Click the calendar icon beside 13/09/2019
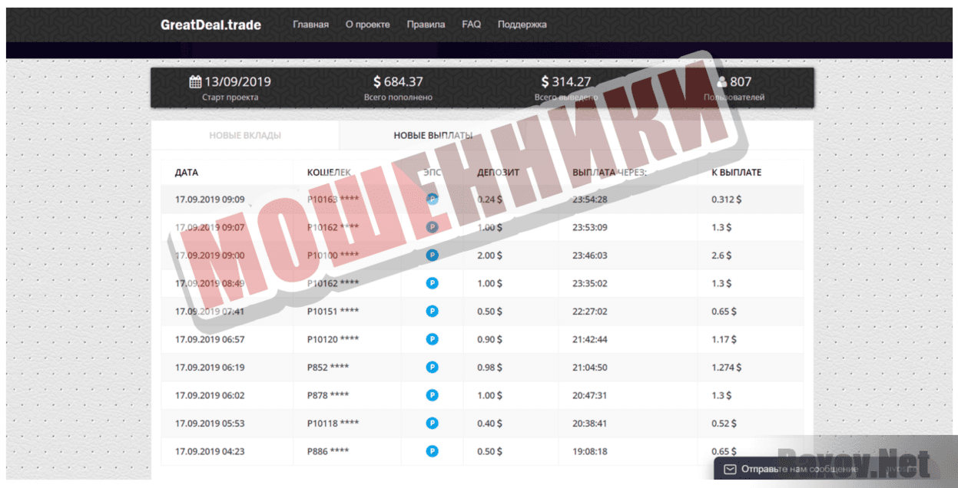This screenshot has width=958, height=488. coord(195,82)
